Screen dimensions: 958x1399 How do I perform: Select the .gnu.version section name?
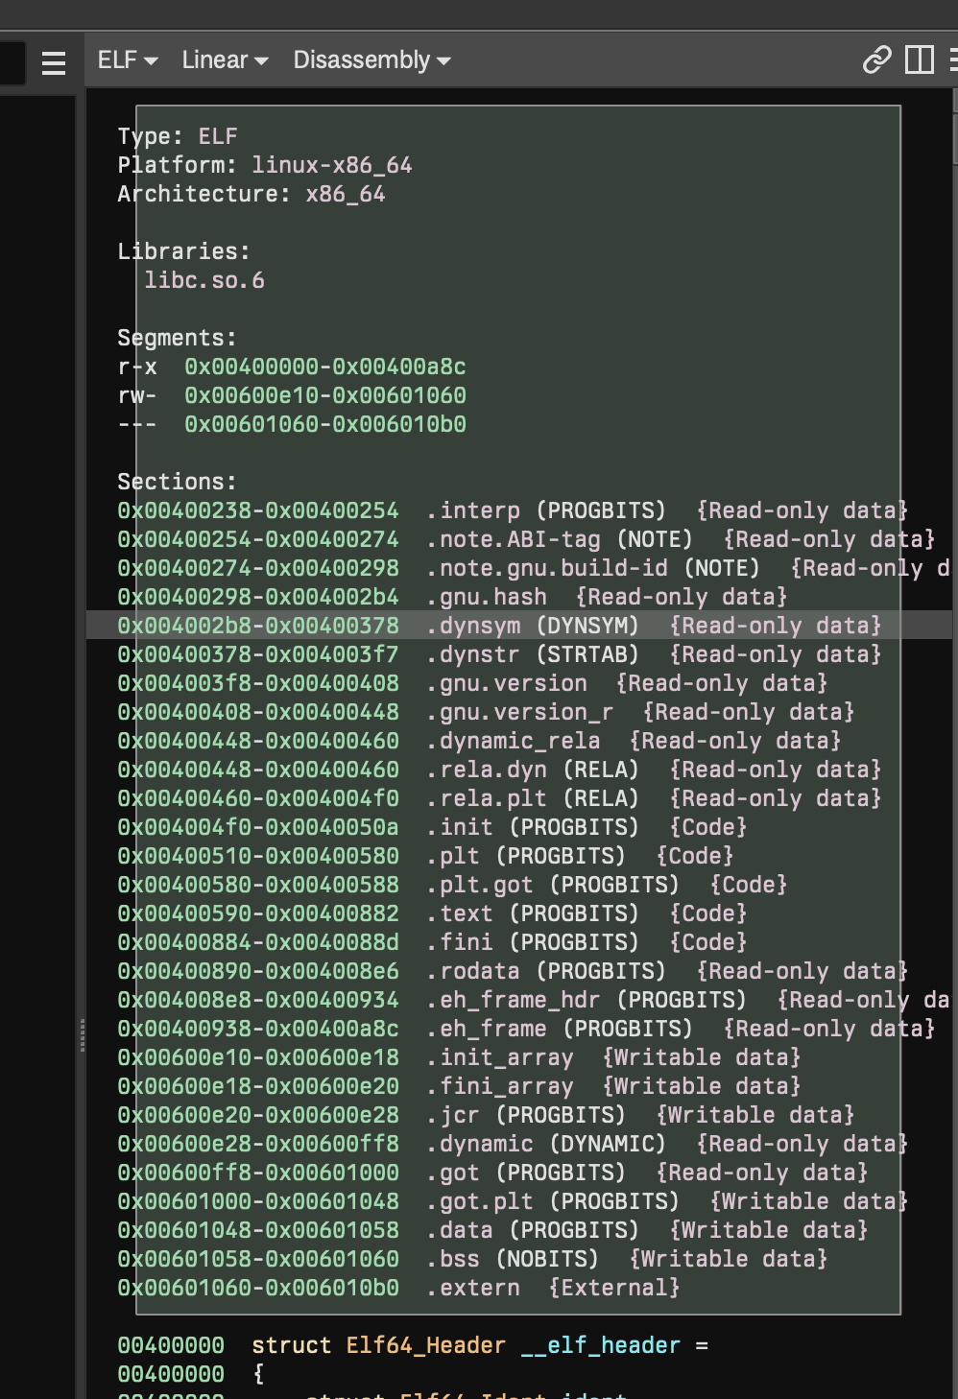click(507, 683)
